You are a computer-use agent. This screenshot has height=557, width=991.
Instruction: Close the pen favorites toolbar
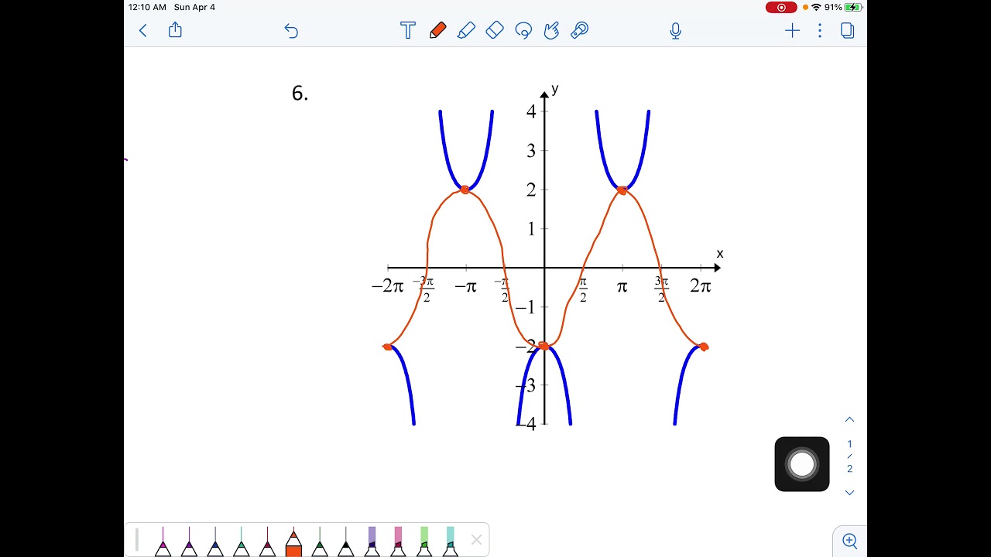tap(476, 540)
